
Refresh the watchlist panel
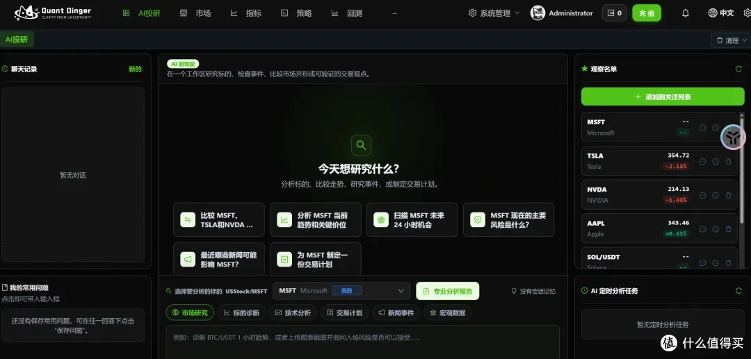tap(738, 69)
